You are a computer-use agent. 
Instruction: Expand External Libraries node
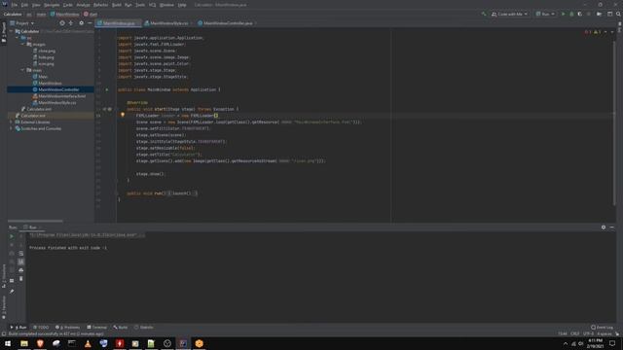(x=11, y=122)
